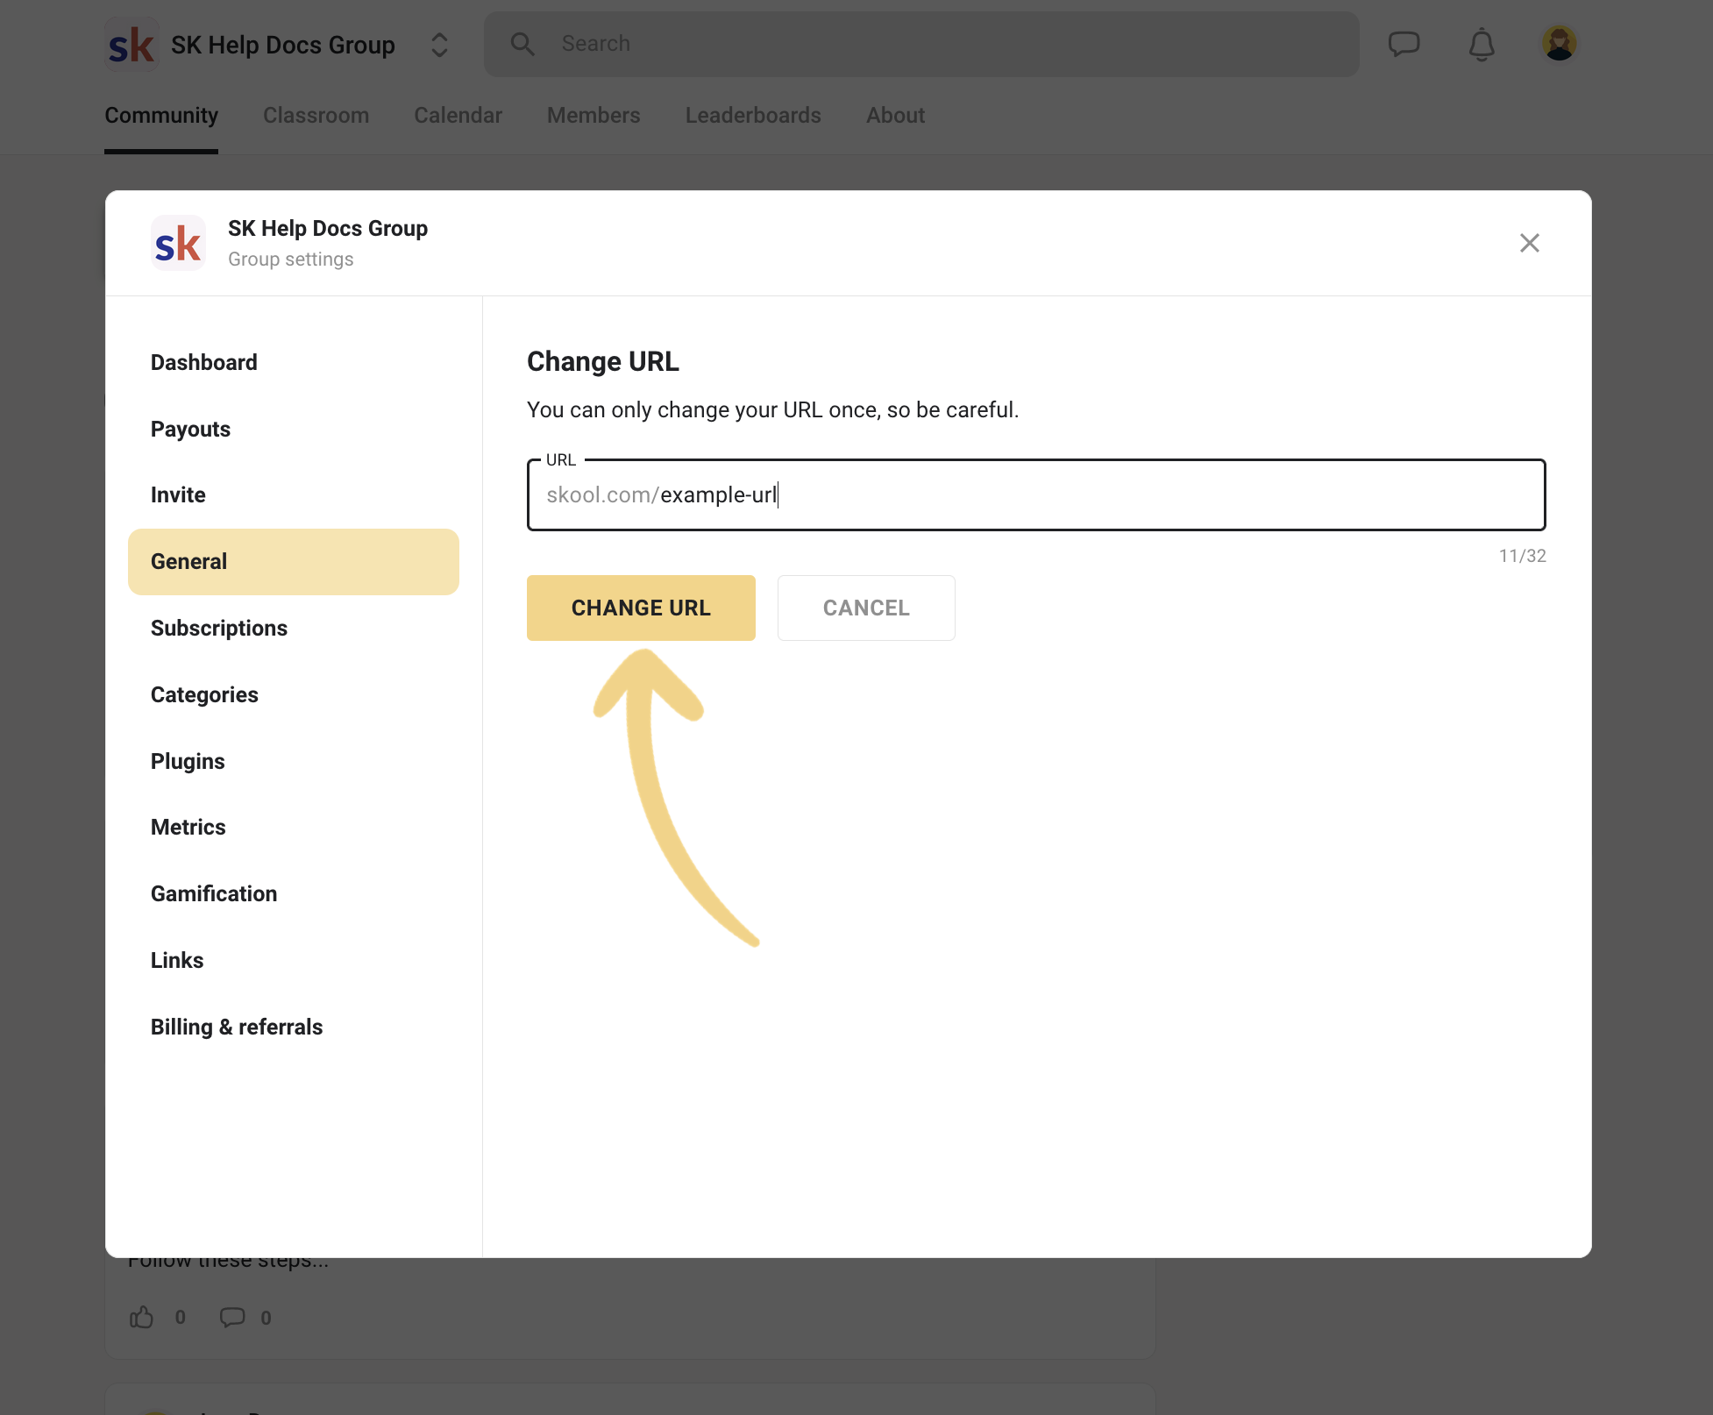Image resolution: width=1713 pixels, height=1415 pixels.
Task: Switch to the Members tab
Action: (x=593, y=115)
